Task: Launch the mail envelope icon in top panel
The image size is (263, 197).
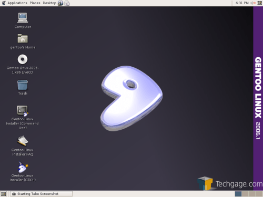Action: click(x=67, y=3)
